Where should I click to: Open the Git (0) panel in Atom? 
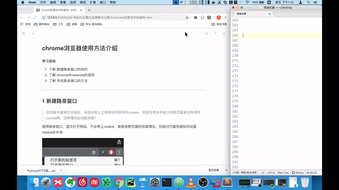click(311, 173)
